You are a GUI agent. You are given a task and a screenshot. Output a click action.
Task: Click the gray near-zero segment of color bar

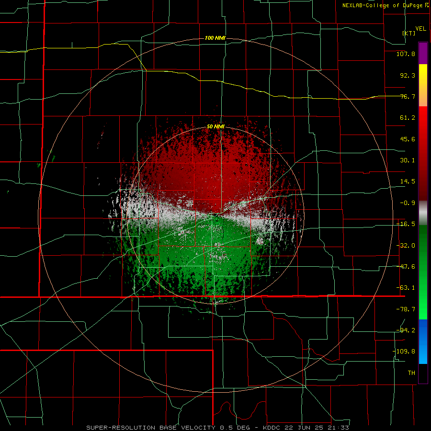click(x=423, y=213)
